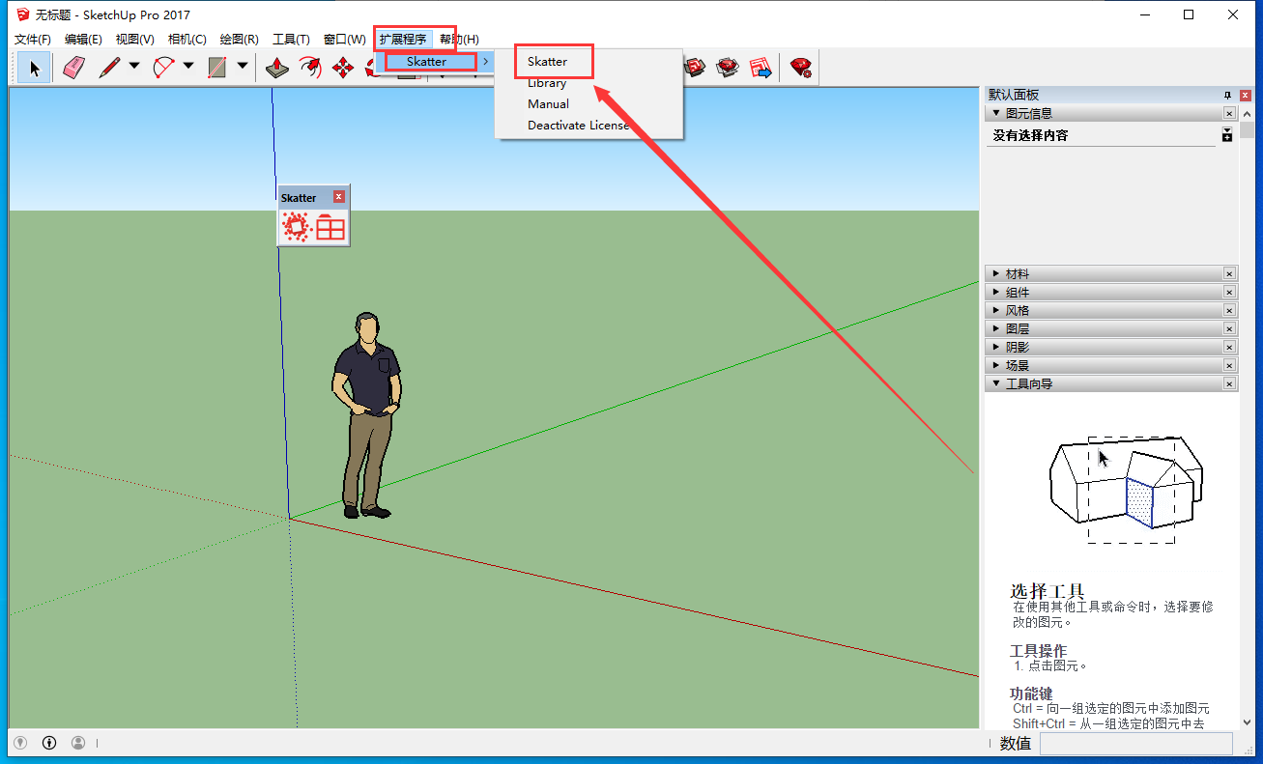Viewport: 1263px width, 764px height.
Task: Select the Arc tool
Action: click(x=163, y=68)
